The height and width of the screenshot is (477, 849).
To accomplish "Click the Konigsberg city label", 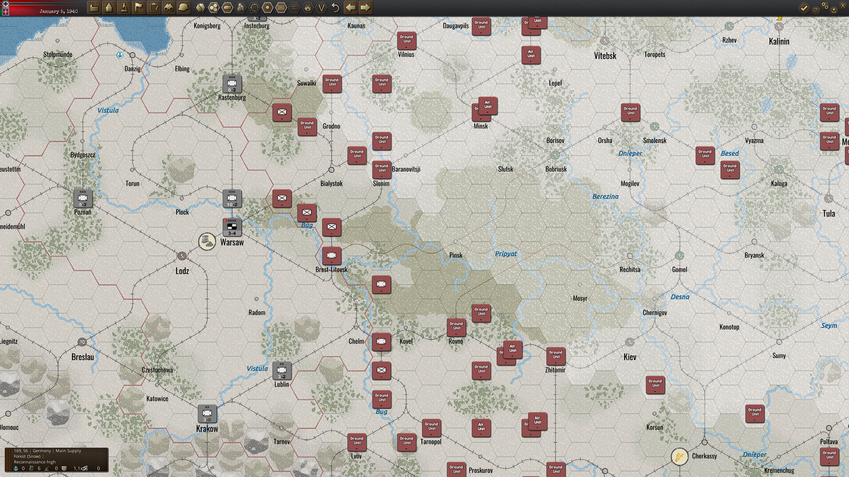I will click(207, 26).
